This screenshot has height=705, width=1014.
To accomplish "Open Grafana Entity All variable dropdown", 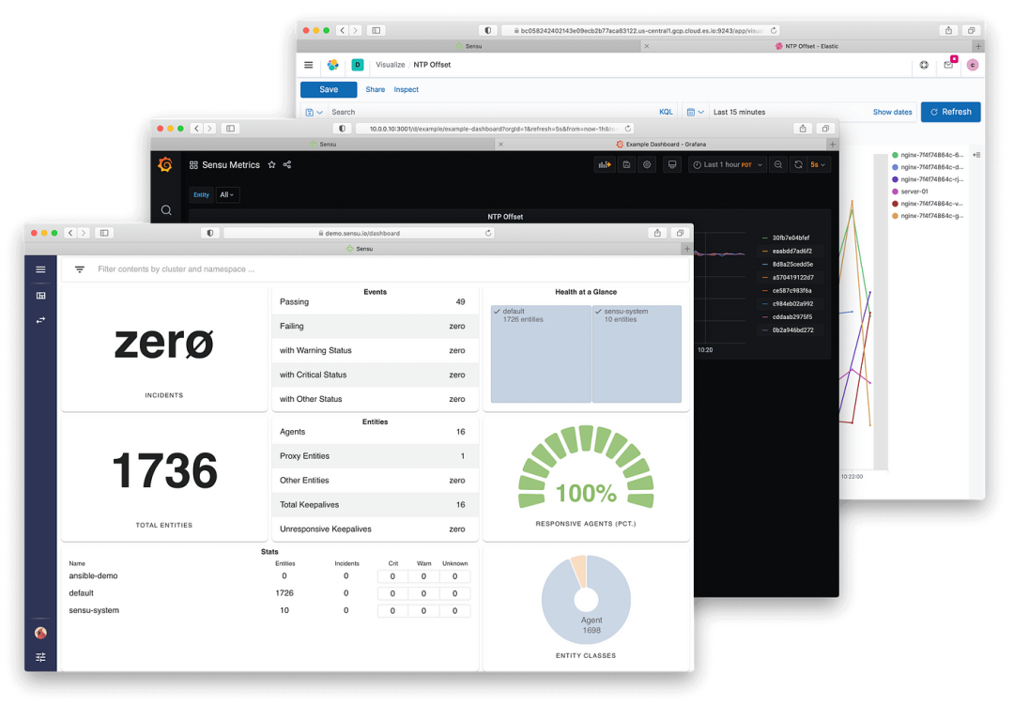I will pos(227,194).
